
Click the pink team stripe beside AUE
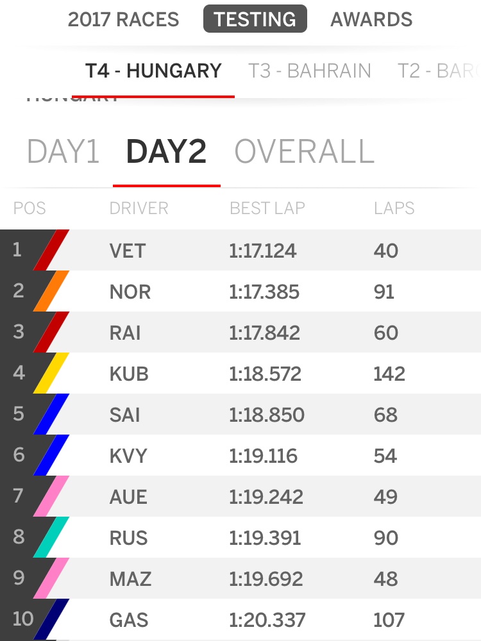click(51, 497)
